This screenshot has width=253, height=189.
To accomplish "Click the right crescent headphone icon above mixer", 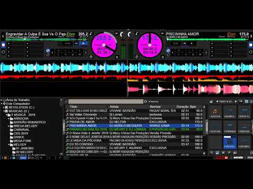I will pos(129,34).
